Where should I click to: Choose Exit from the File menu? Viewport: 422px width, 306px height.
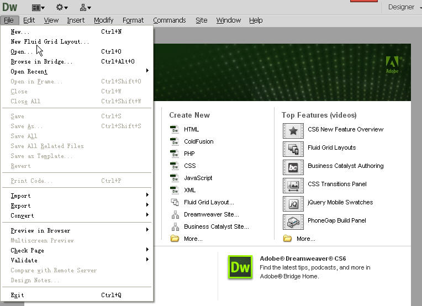pyautogui.click(x=77, y=295)
